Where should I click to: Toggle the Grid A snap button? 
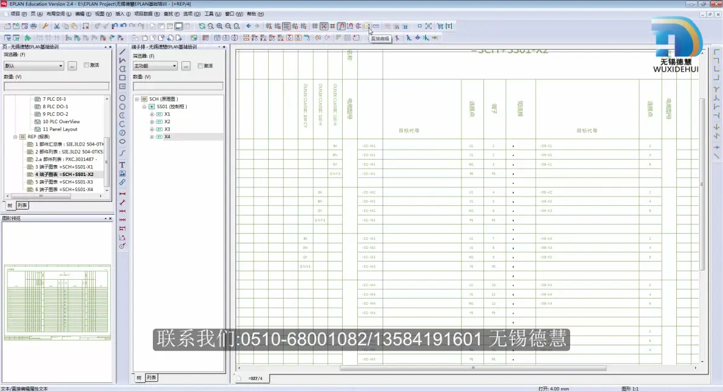pyautogui.click(x=269, y=26)
